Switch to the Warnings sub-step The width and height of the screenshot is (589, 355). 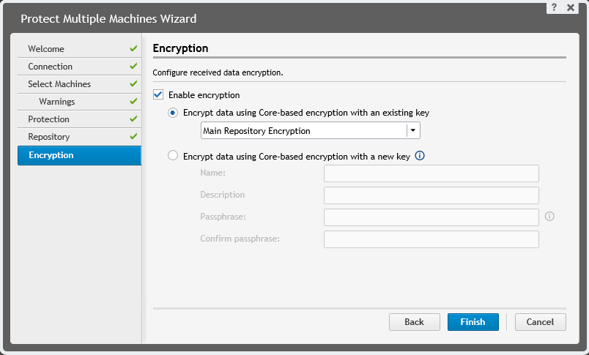[57, 102]
